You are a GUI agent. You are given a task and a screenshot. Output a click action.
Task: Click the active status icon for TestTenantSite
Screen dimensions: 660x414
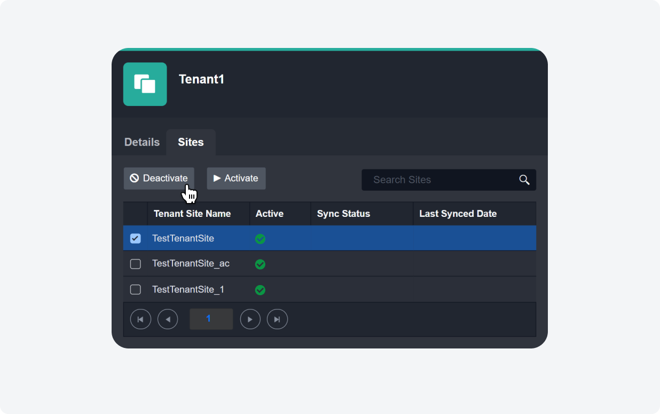click(x=260, y=239)
